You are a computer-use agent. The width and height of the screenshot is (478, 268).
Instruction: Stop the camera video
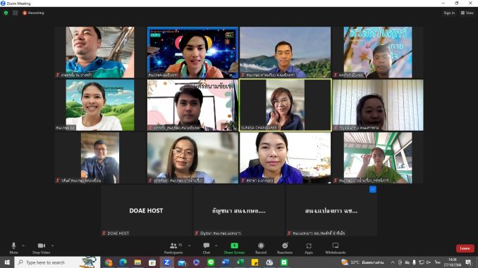[42, 248]
